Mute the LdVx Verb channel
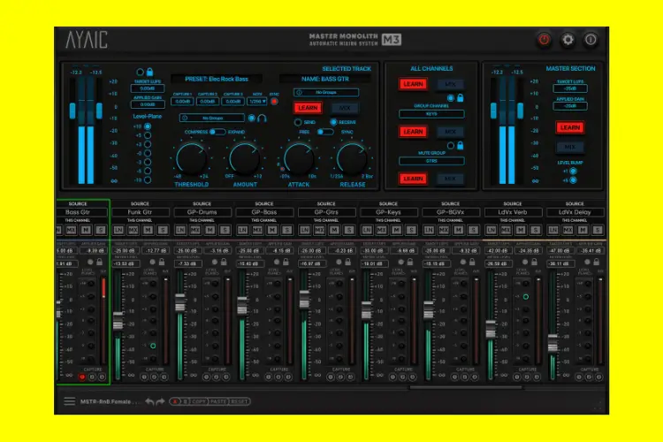663x442 pixels. (x=521, y=230)
